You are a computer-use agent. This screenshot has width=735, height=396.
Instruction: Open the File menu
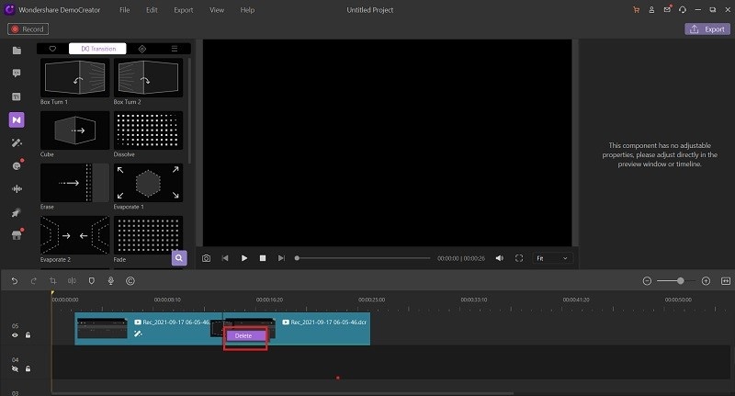coord(125,10)
